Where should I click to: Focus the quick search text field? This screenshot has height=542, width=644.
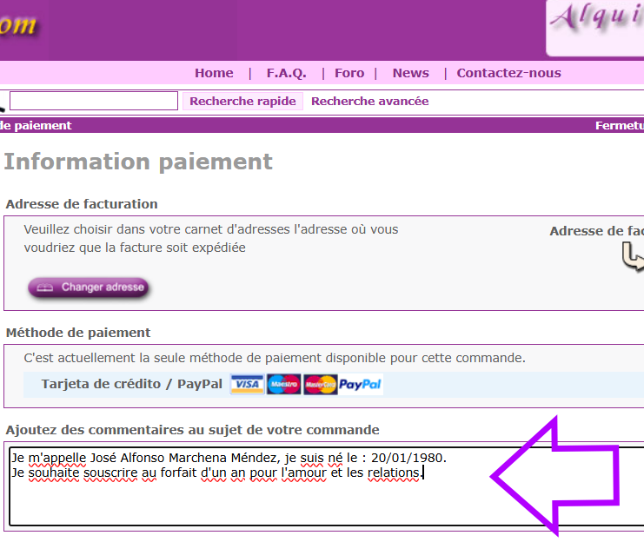[x=93, y=101]
